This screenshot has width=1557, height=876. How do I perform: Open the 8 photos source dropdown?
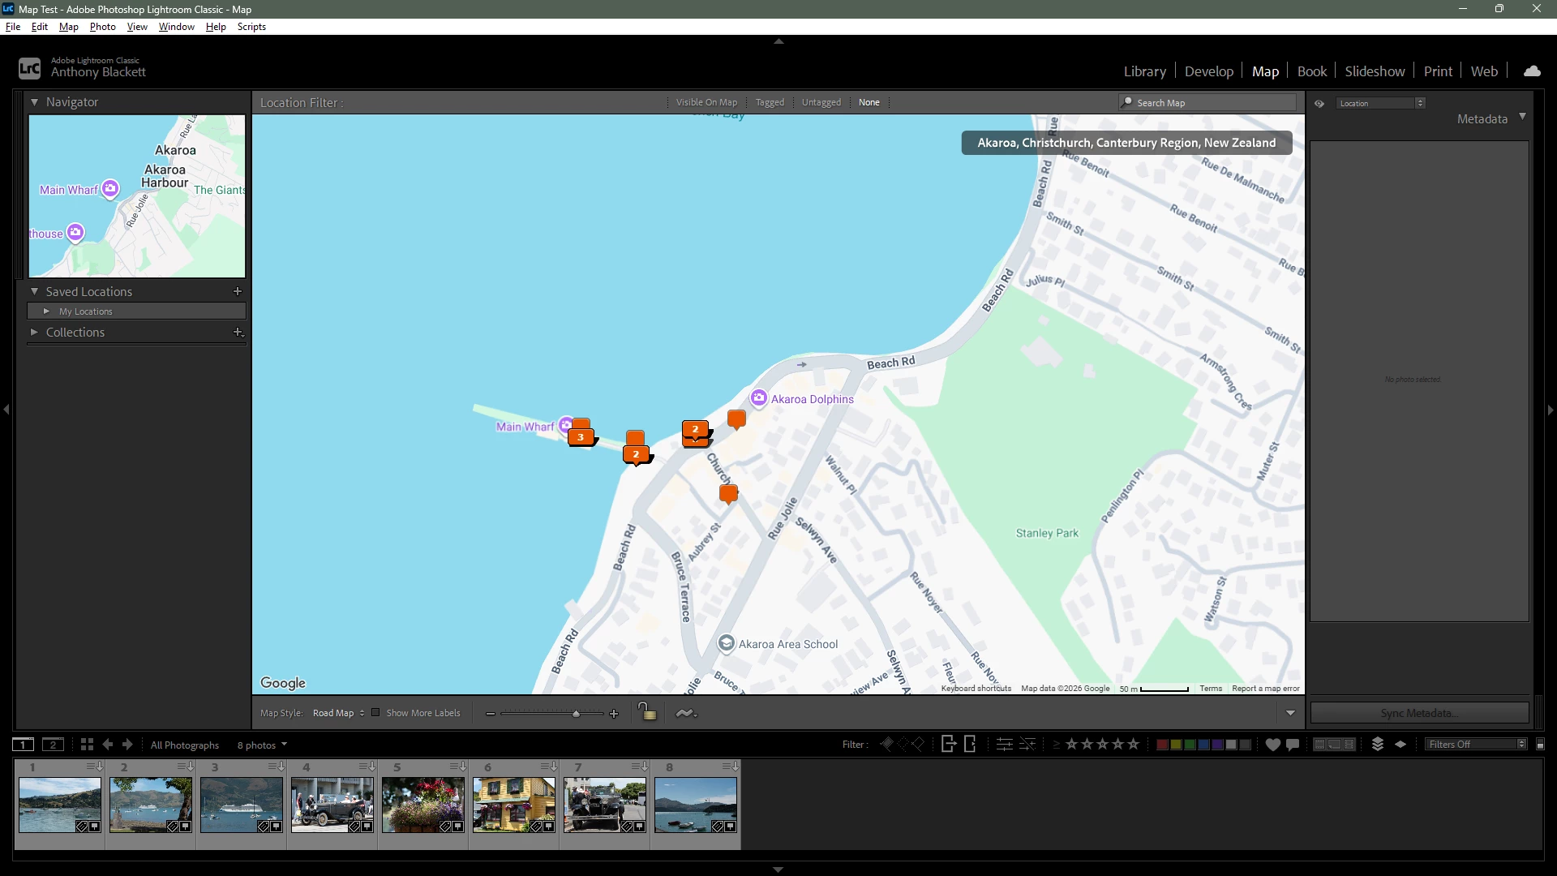[x=262, y=745]
